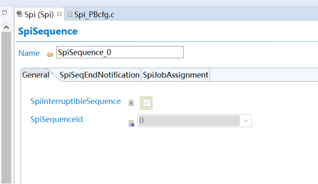Click the SpiSequenceId value field showing 0
Screen dimensions: 318x184
pos(189,121)
